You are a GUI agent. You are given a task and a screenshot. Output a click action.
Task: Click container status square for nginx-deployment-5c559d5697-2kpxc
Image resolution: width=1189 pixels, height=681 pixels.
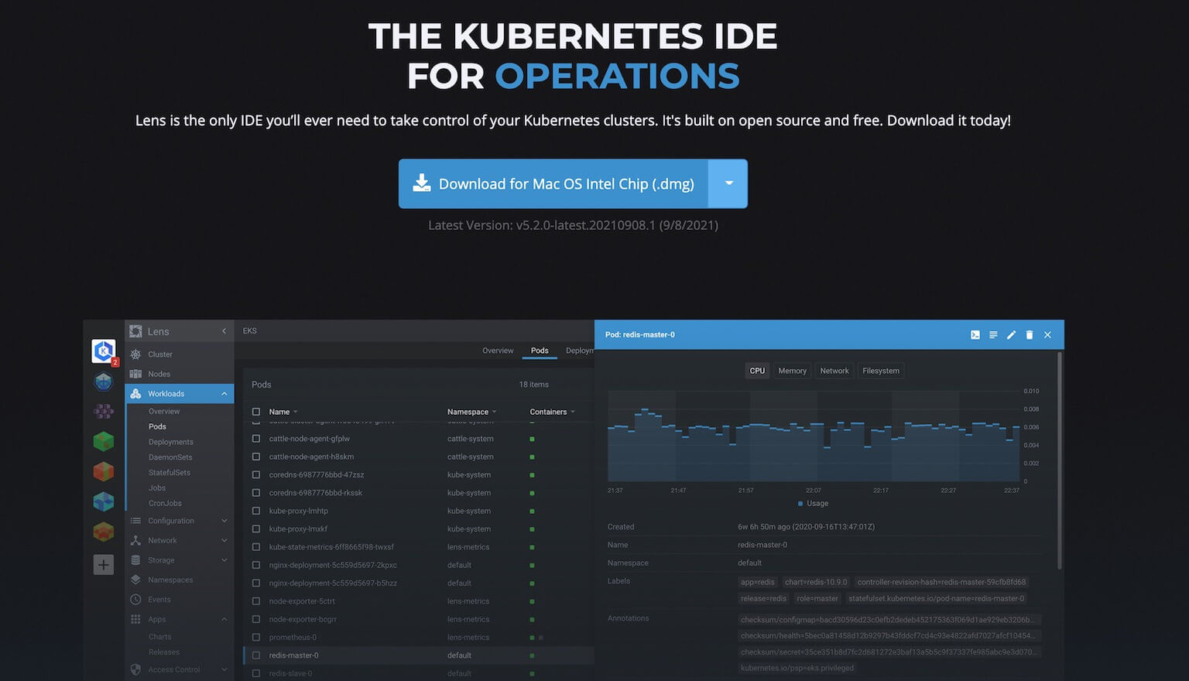point(532,566)
